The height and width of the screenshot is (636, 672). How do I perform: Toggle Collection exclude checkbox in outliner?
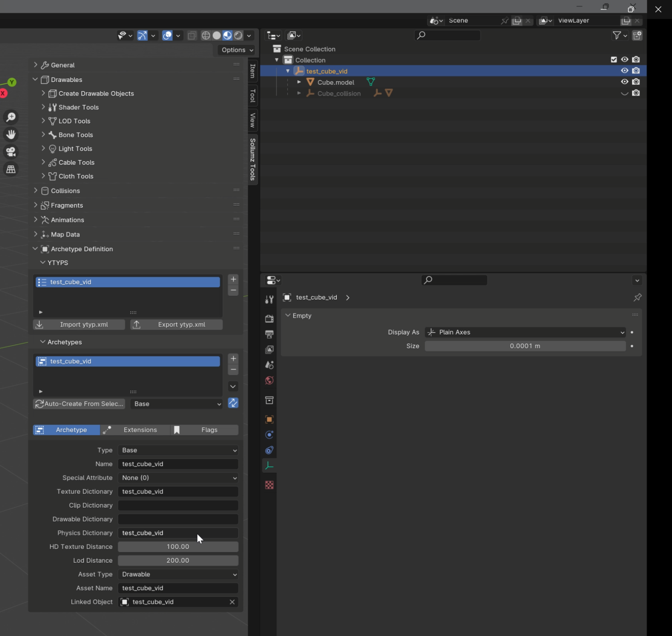(614, 60)
